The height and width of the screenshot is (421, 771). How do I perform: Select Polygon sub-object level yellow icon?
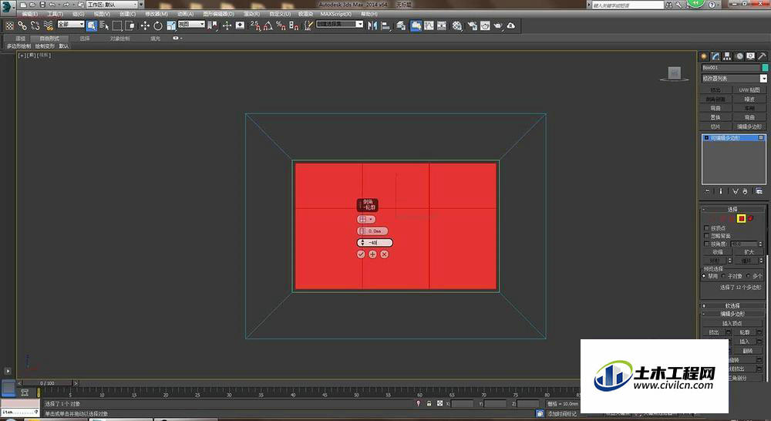pos(742,218)
